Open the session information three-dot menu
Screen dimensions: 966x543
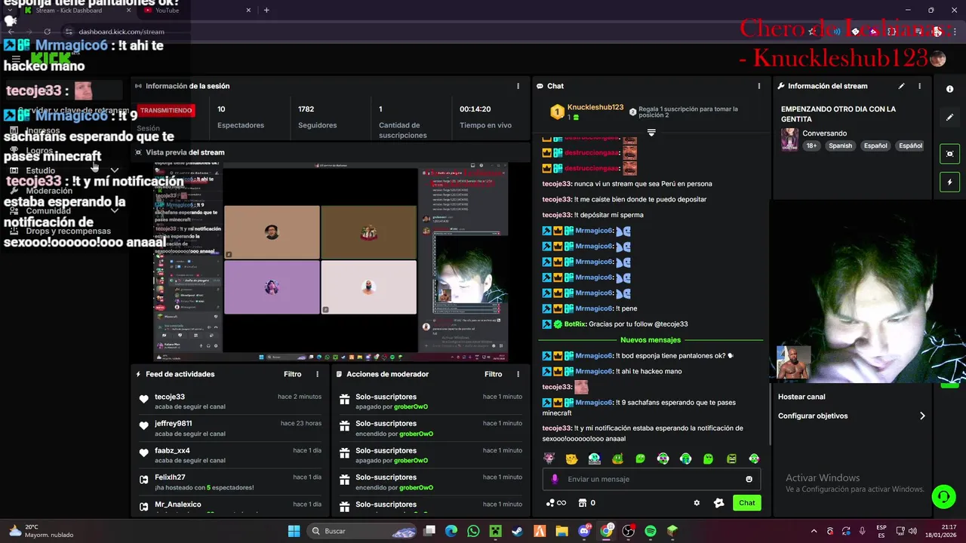[518, 86]
